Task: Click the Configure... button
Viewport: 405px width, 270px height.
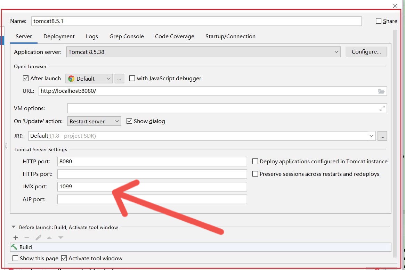Action: [x=366, y=52]
